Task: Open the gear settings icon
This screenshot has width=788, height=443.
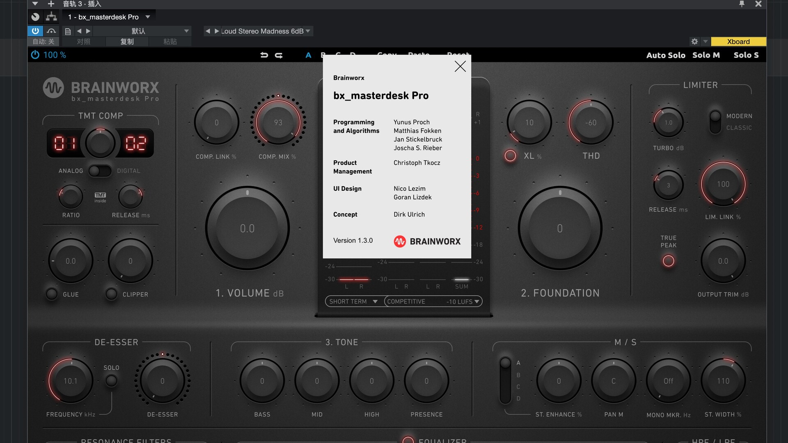Action: [694, 41]
